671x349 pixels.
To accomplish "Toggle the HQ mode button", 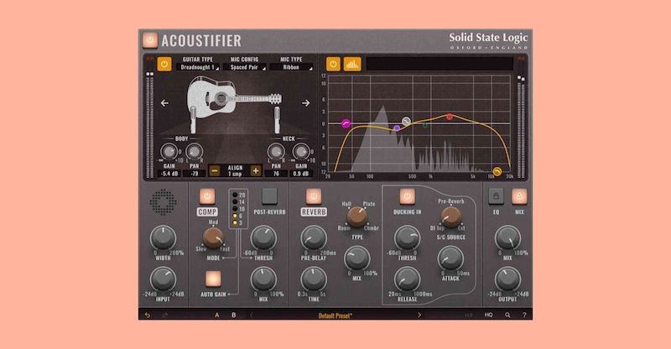I will click(x=489, y=315).
